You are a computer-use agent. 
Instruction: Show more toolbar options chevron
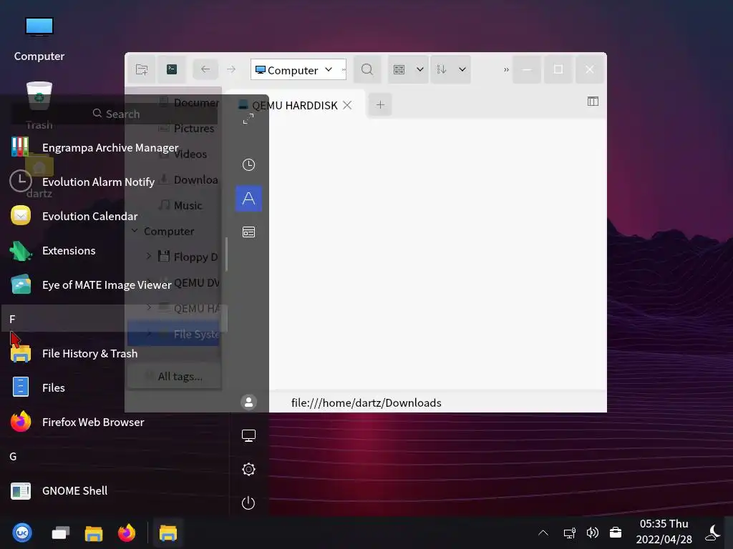[x=506, y=69]
